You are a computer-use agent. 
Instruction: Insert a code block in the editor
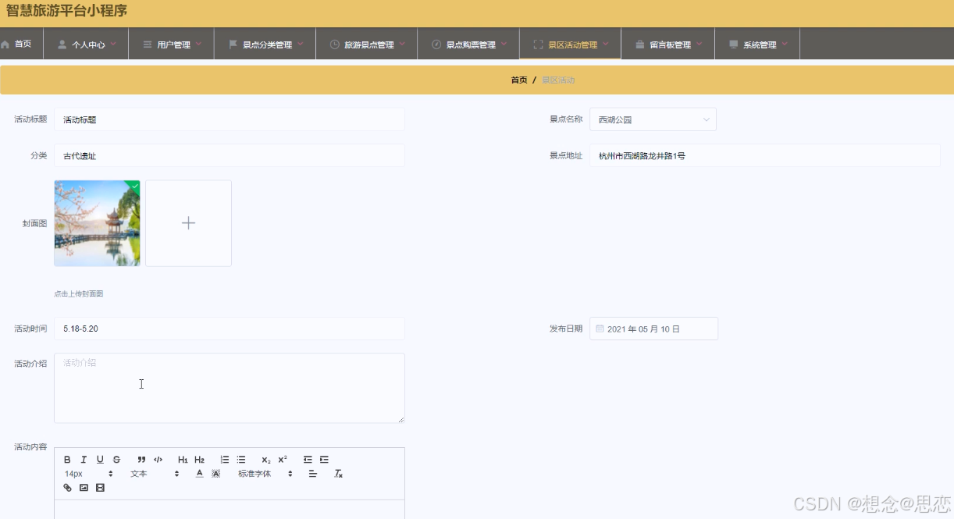(158, 460)
